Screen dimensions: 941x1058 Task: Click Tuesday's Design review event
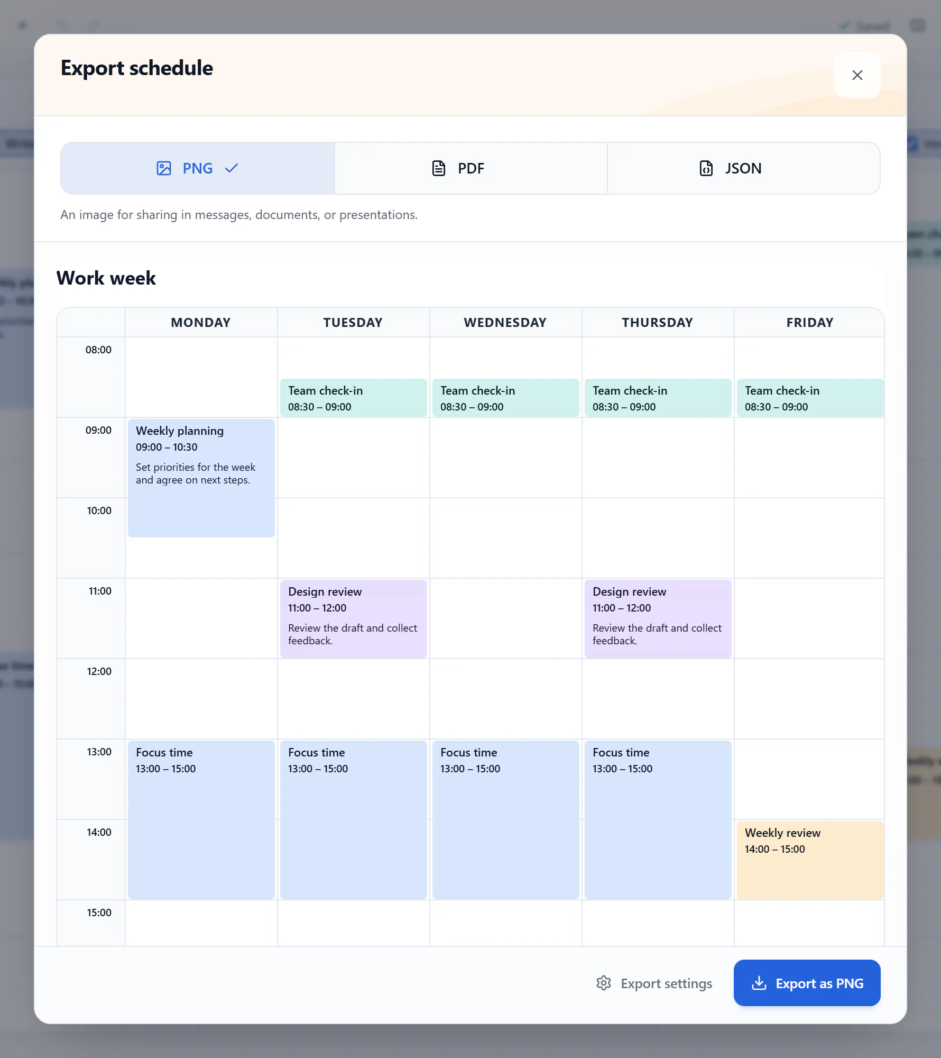tap(354, 619)
